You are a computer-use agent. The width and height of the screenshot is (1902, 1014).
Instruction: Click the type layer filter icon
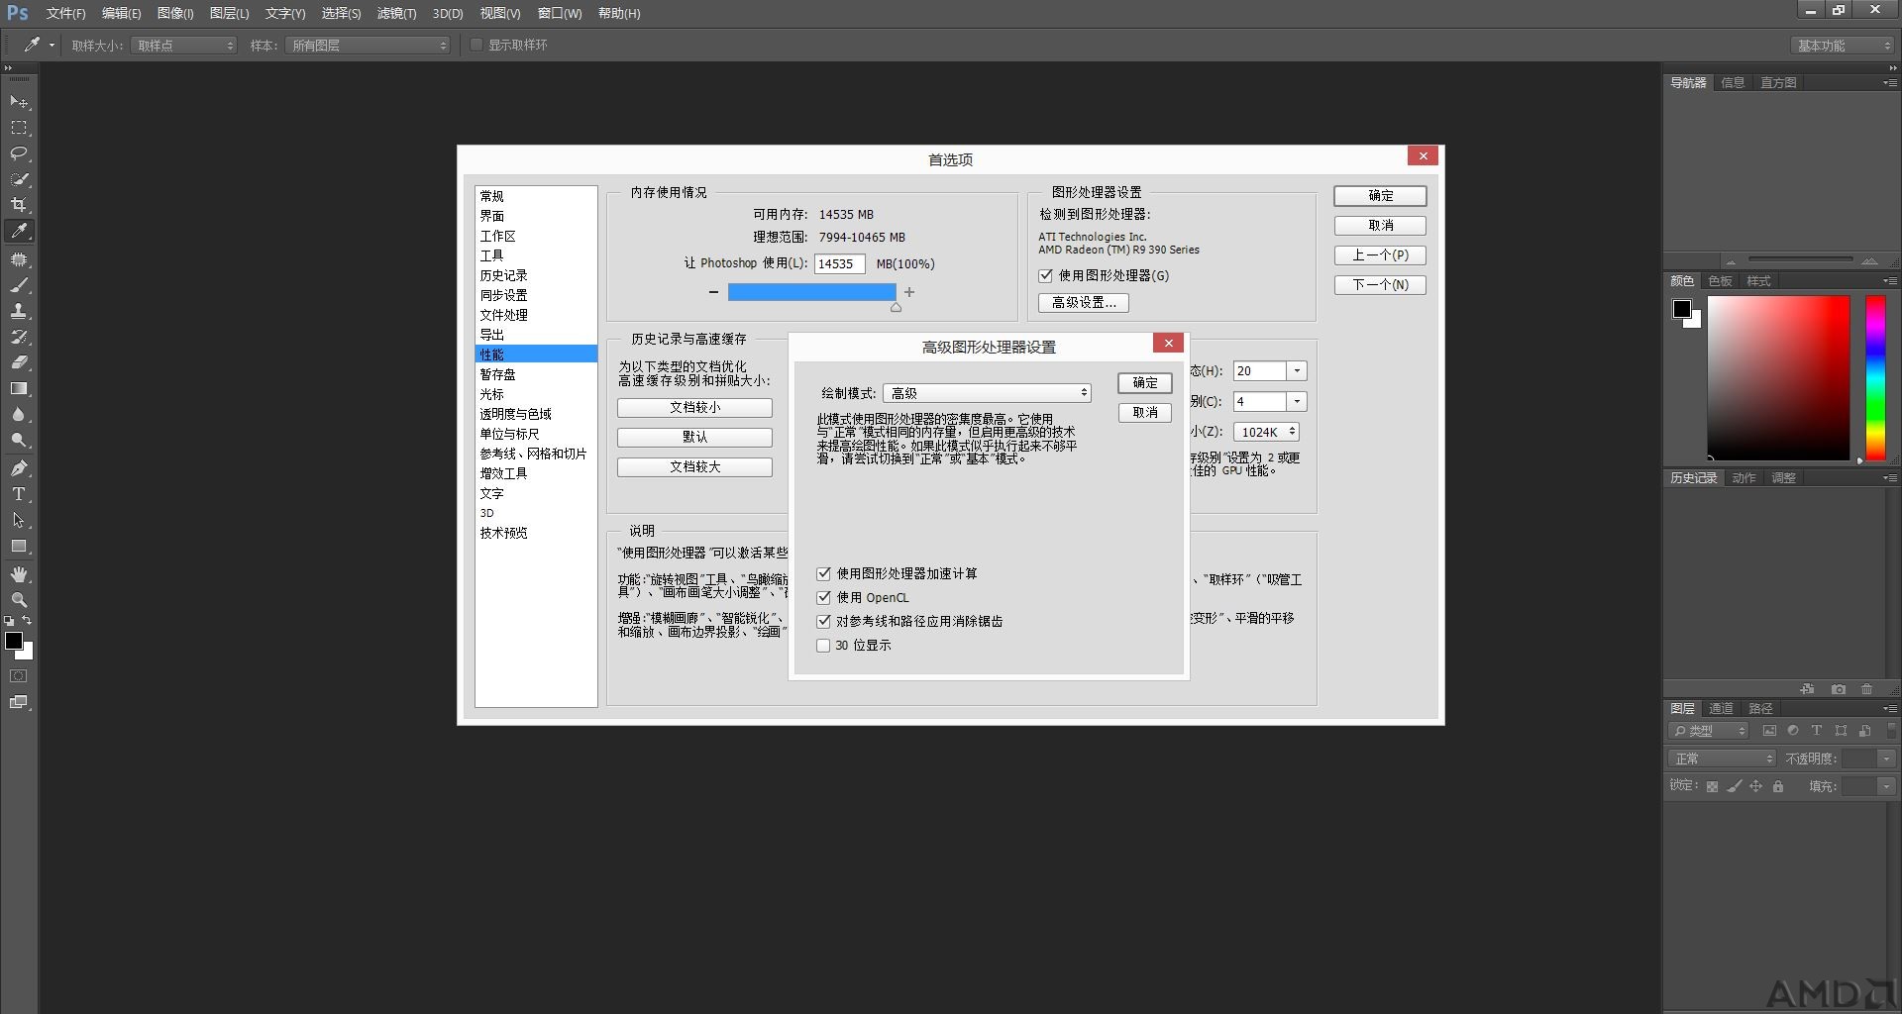(1817, 731)
